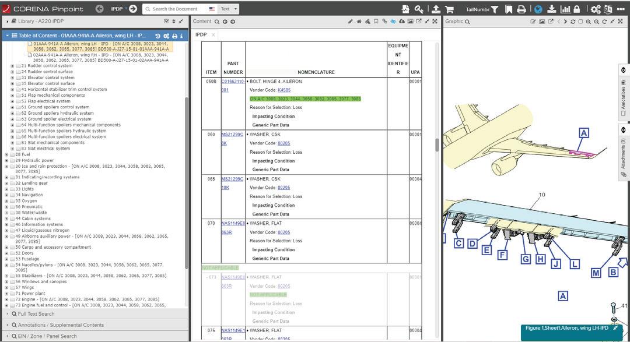
Task: Expand the 28 Fuel tree node
Action: [6, 154]
